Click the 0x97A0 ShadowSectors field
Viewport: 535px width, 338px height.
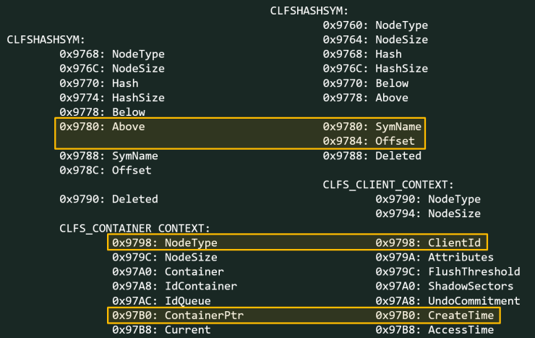pos(448,286)
